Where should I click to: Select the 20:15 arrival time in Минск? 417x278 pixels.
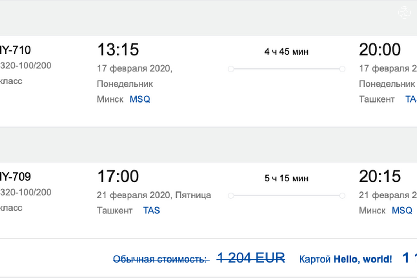[x=380, y=176]
